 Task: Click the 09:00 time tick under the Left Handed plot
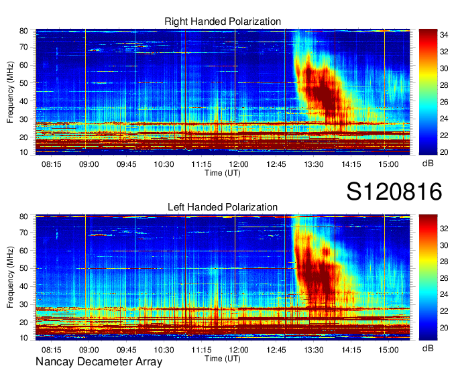point(89,350)
